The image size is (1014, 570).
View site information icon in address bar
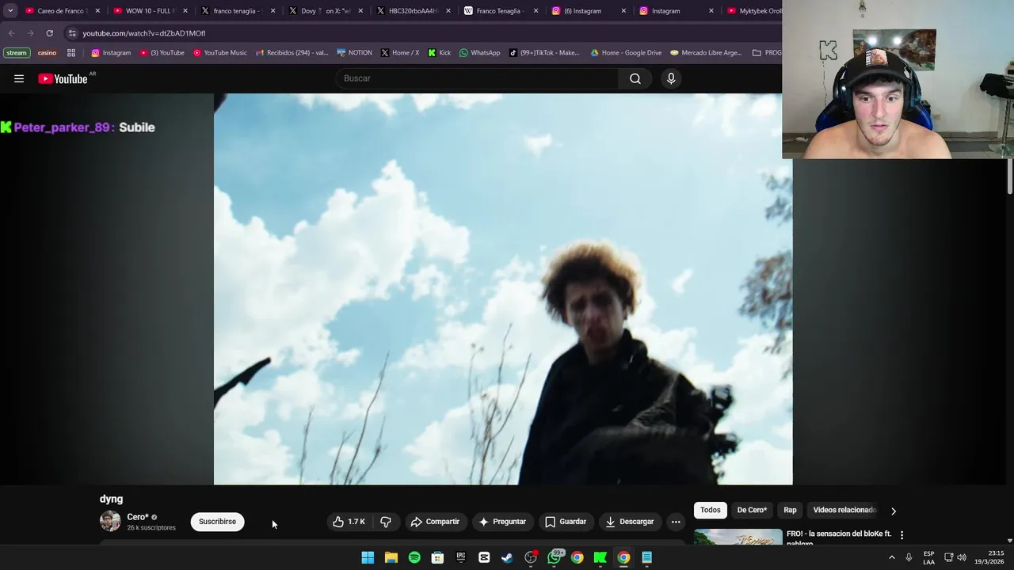tap(72, 33)
